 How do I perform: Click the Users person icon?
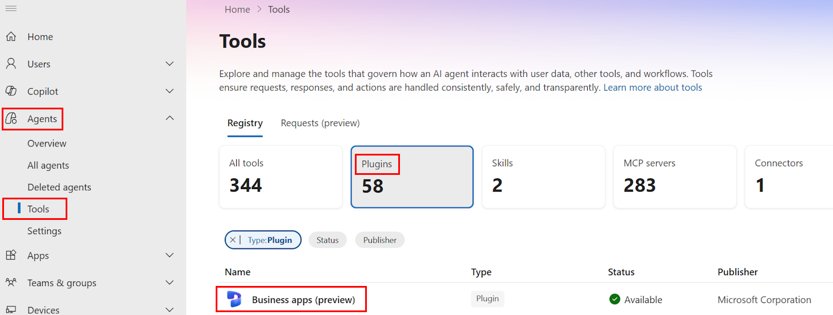point(11,64)
